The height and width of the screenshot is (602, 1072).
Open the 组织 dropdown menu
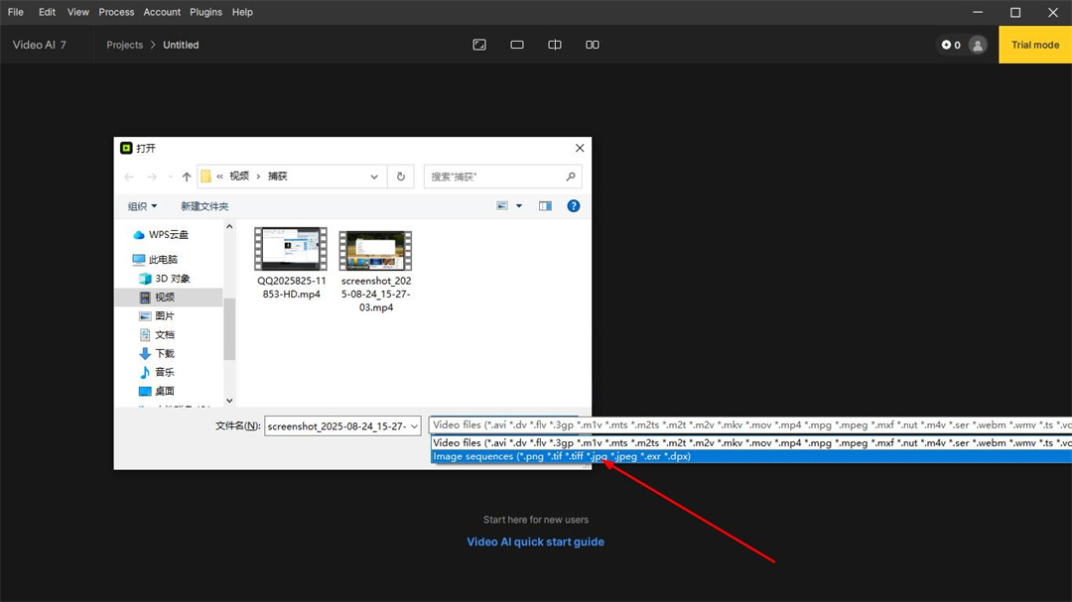click(142, 206)
